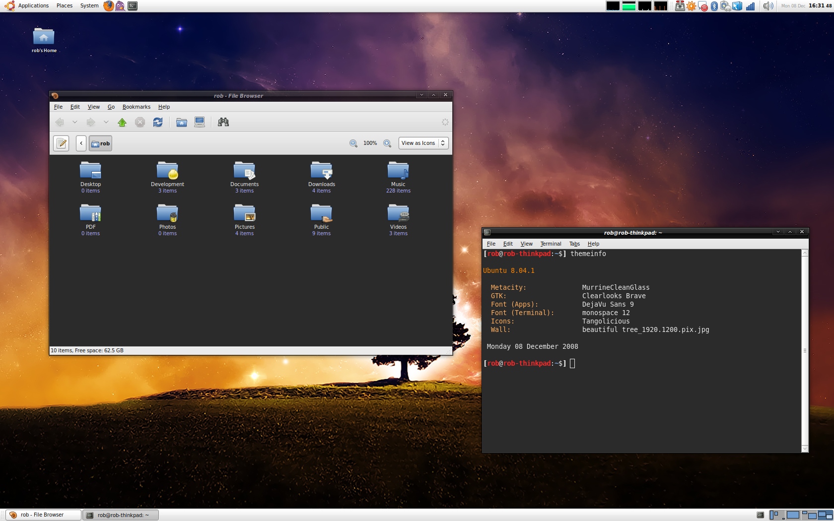Open the Back history dropdown arrow
The width and height of the screenshot is (834, 521).
click(x=74, y=123)
